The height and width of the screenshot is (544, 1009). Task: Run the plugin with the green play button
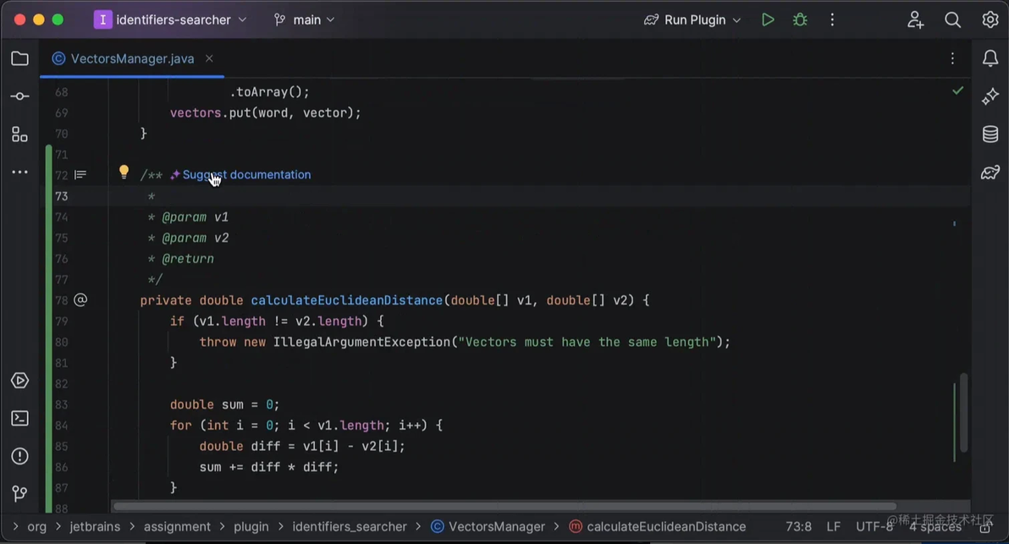(768, 20)
